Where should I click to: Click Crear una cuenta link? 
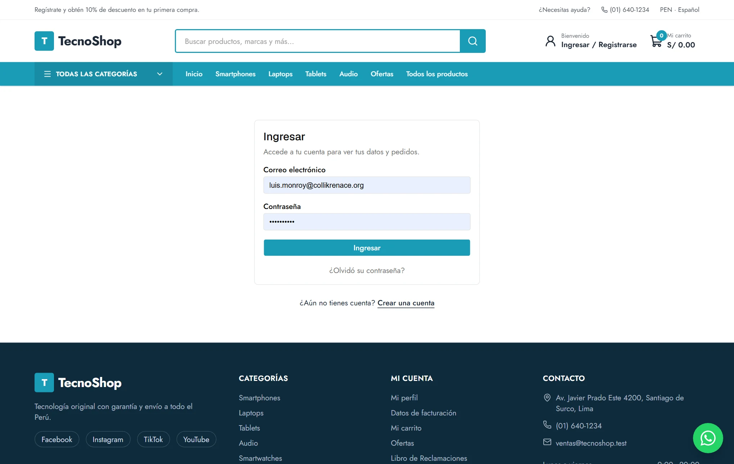(406, 303)
